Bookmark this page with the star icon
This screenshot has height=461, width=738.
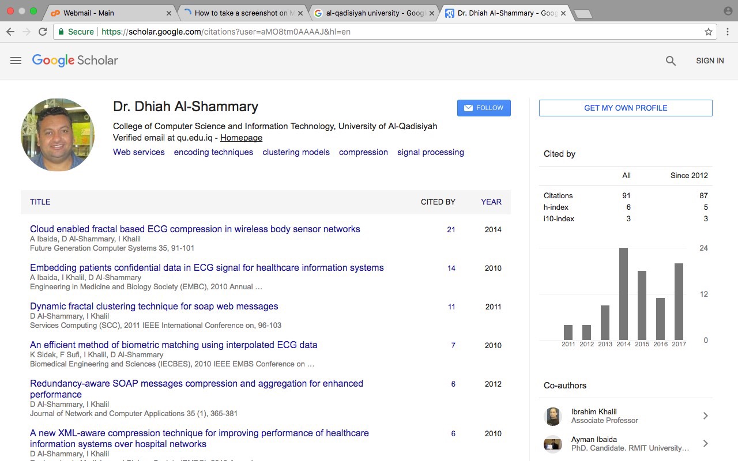(709, 32)
